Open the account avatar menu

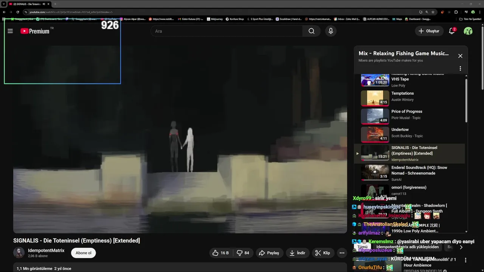coord(468,31)
